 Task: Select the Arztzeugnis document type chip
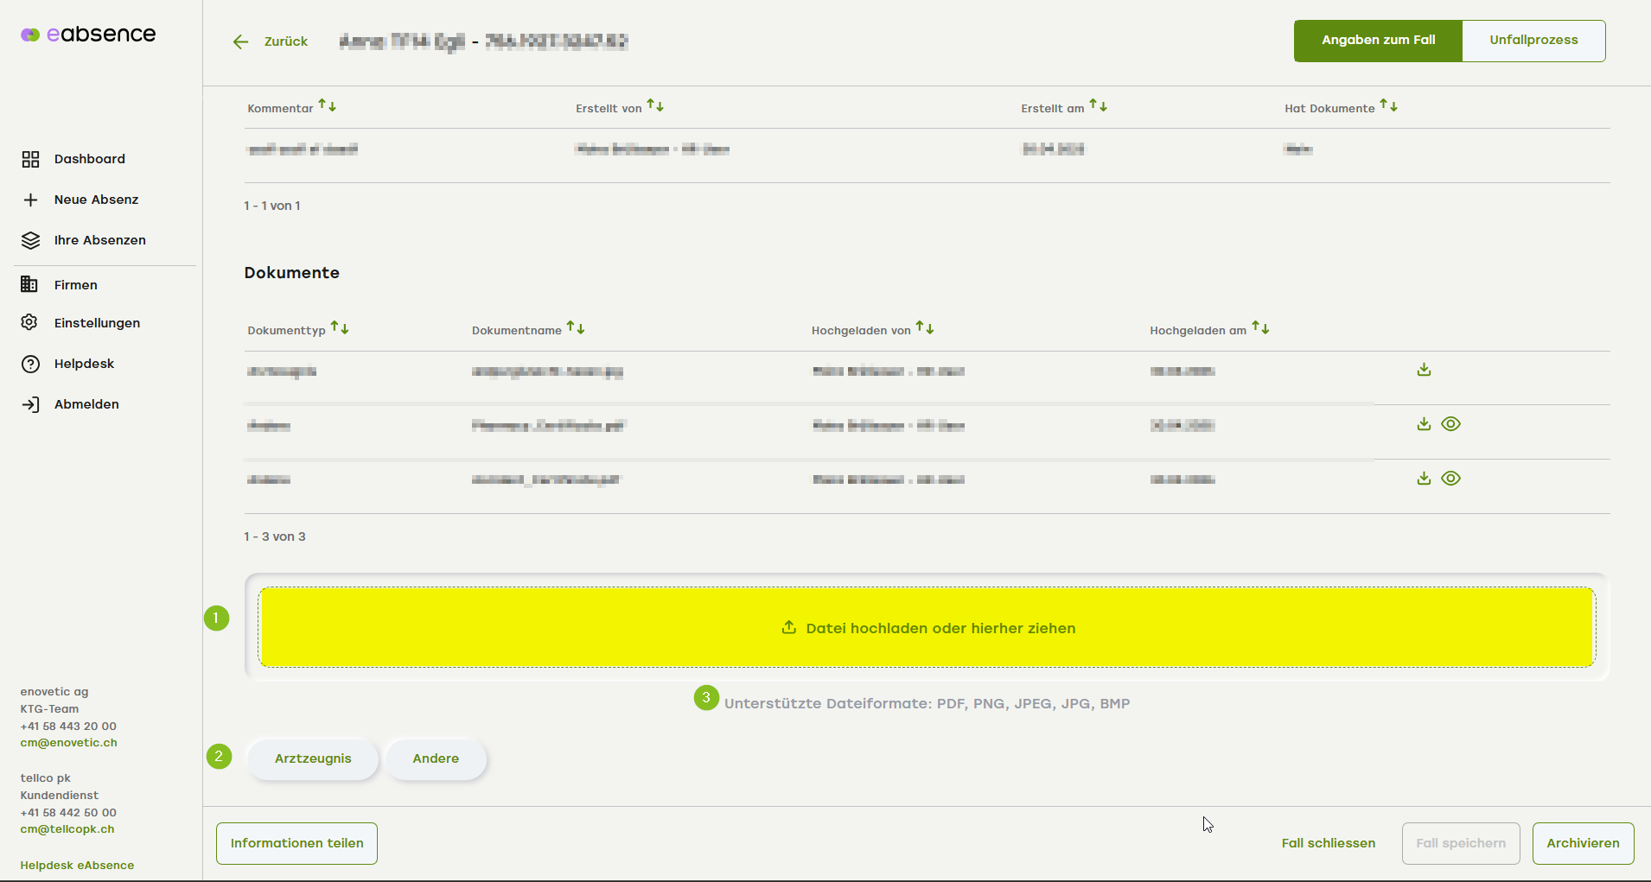pos(313,758)
